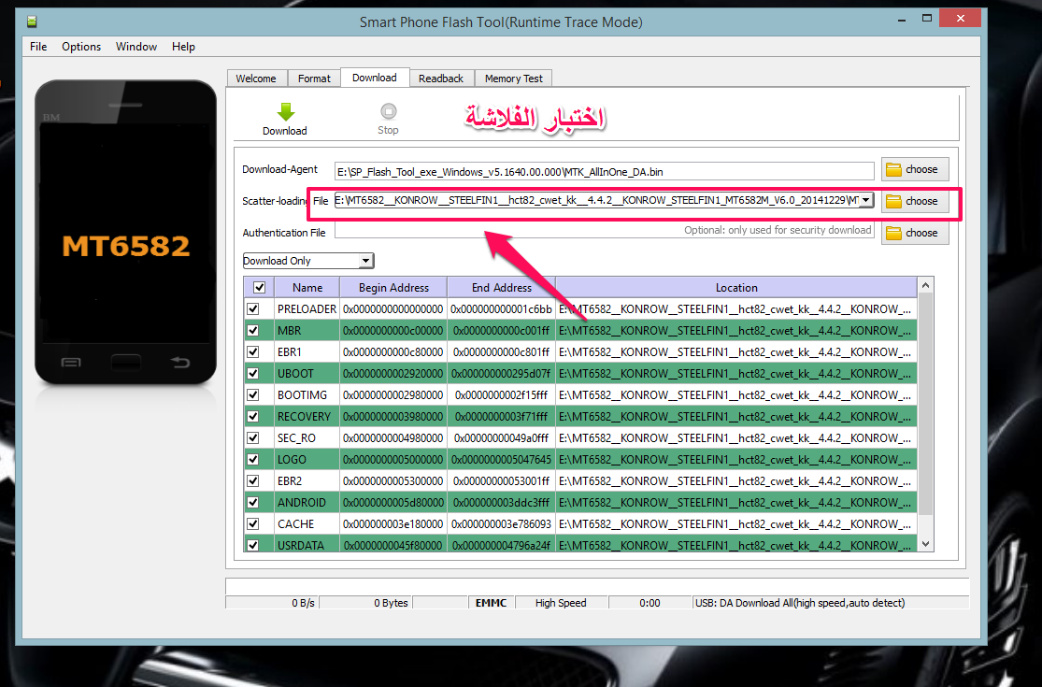This screenshot has width=1042, height=687.
Task: Toggle the select-all header checkbox
Action: (x=259, y=288)
